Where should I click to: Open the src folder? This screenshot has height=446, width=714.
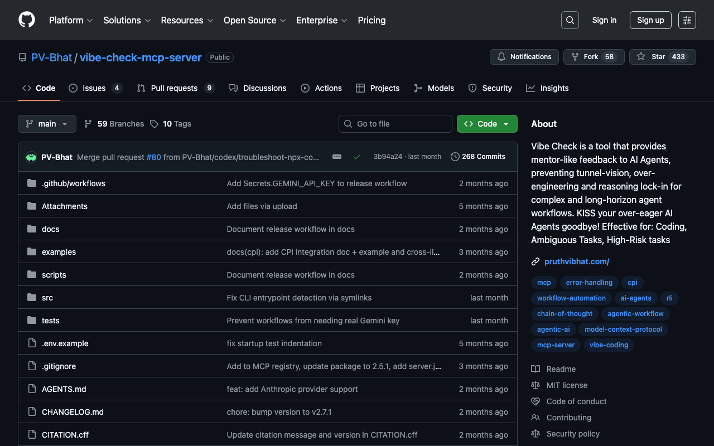(x=47, y=298)
